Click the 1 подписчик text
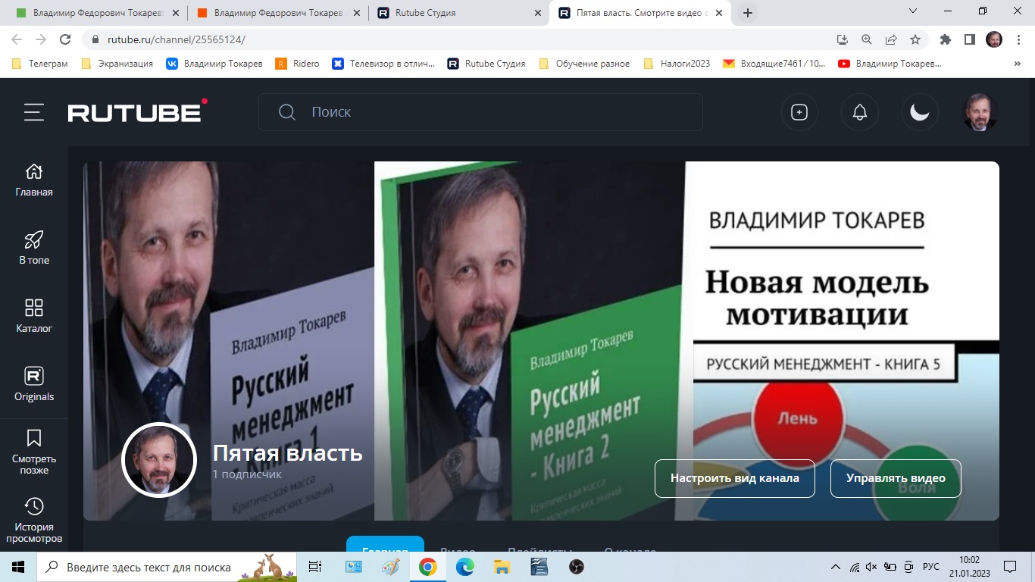 pos(247,474)
